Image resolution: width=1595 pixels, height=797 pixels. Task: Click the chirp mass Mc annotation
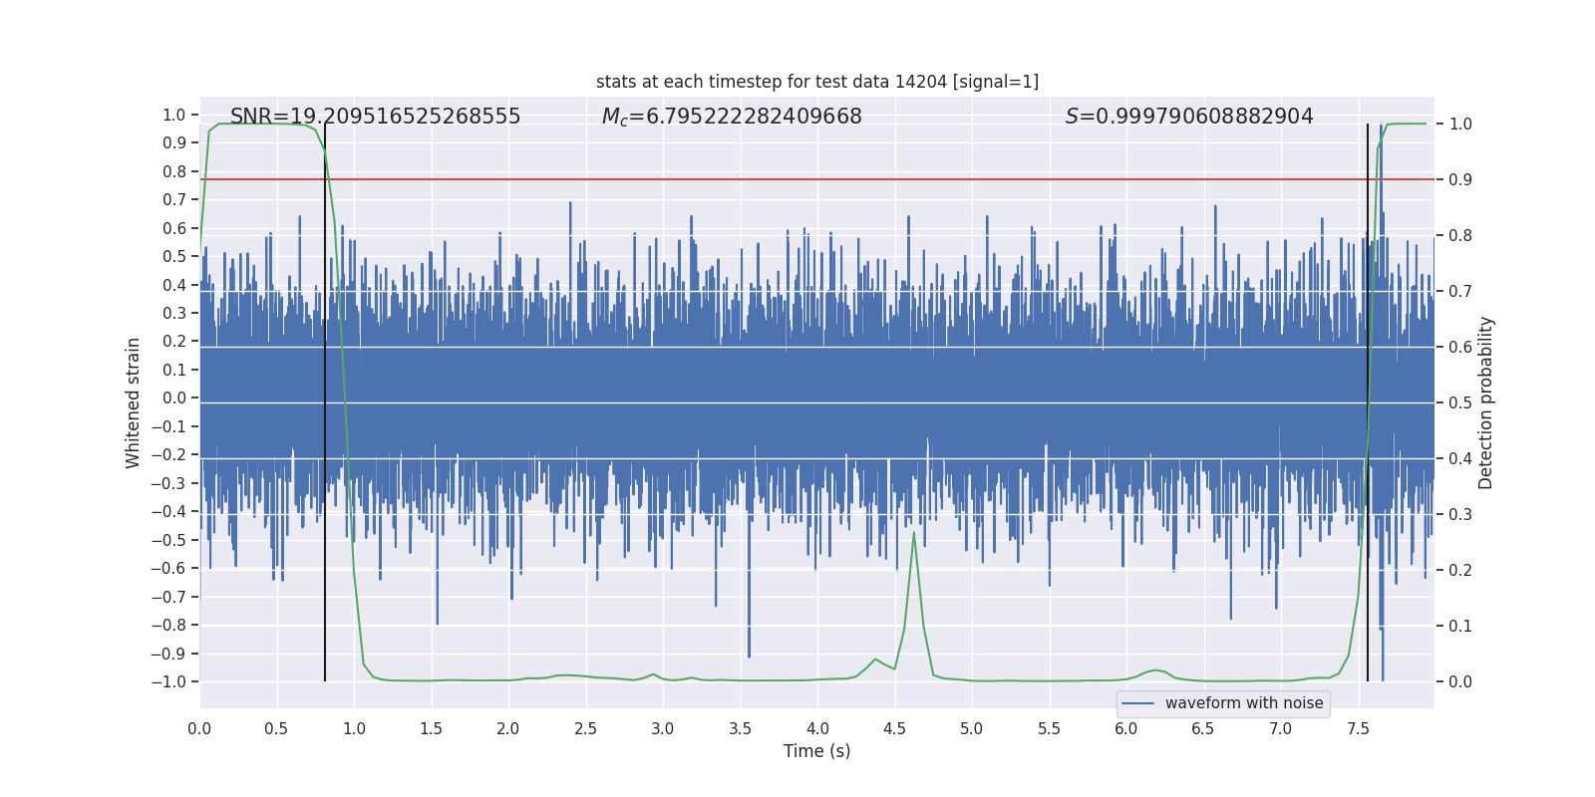(x=731, y=117)
